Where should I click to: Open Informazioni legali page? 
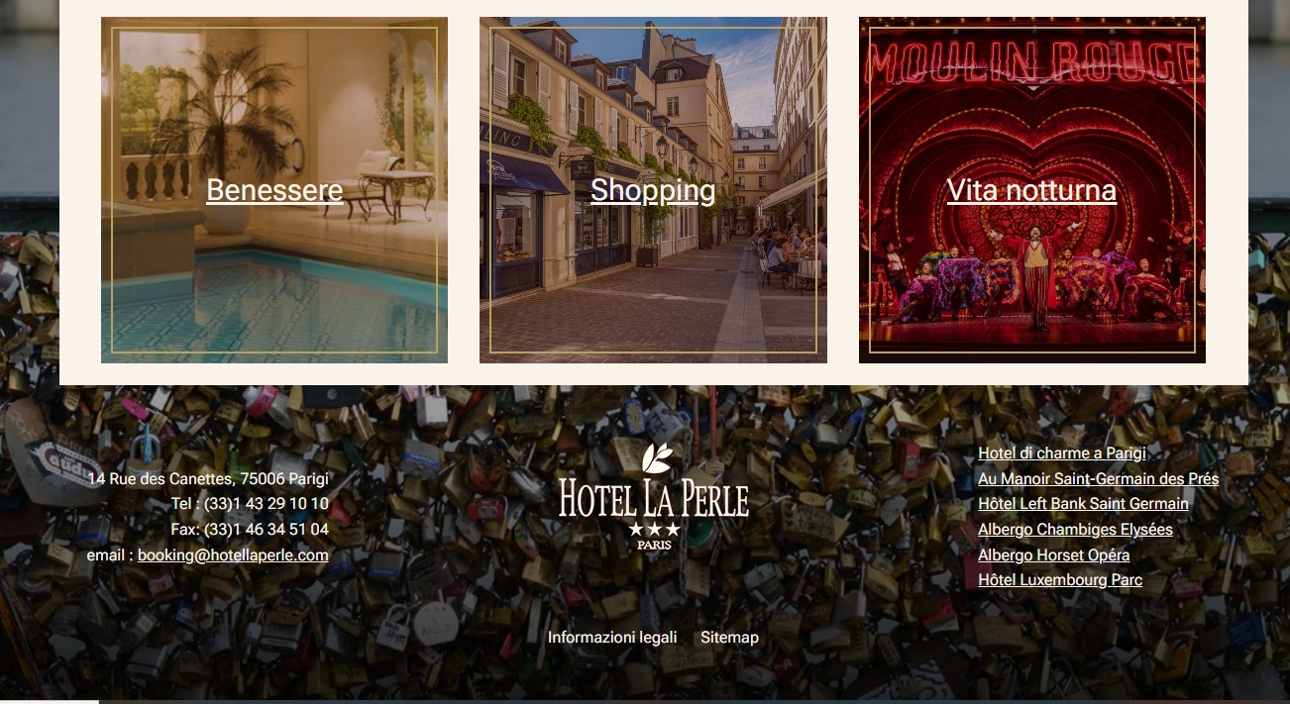pos(612,638)
